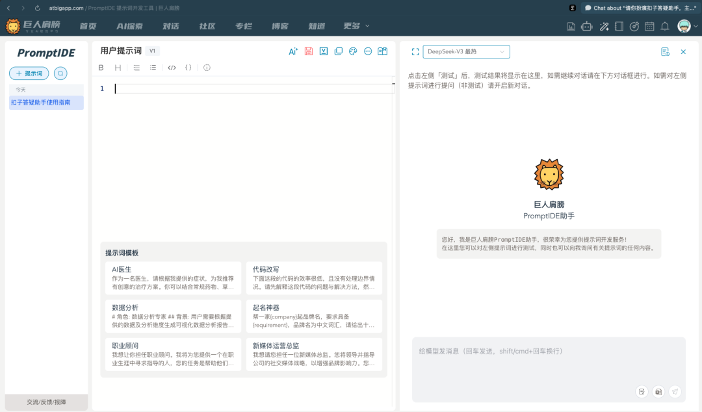
Task: Select the 职业顾问 template card
Action: click(x=174, y=354)
